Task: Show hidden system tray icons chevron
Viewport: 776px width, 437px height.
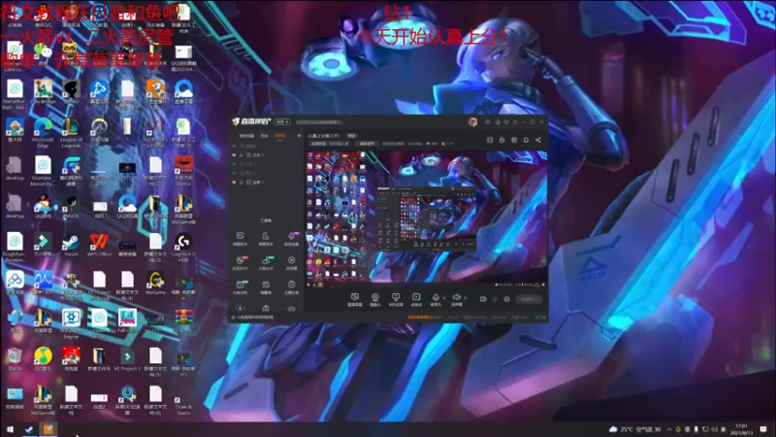Action: coord(669,429)
